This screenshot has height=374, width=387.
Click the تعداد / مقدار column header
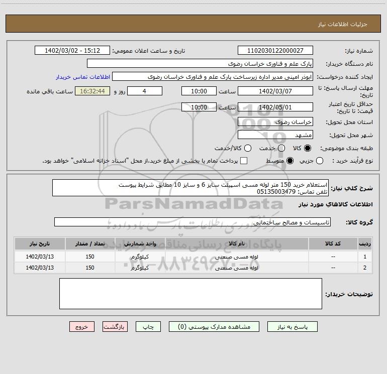pyautogui.click(x=90, y=243)
